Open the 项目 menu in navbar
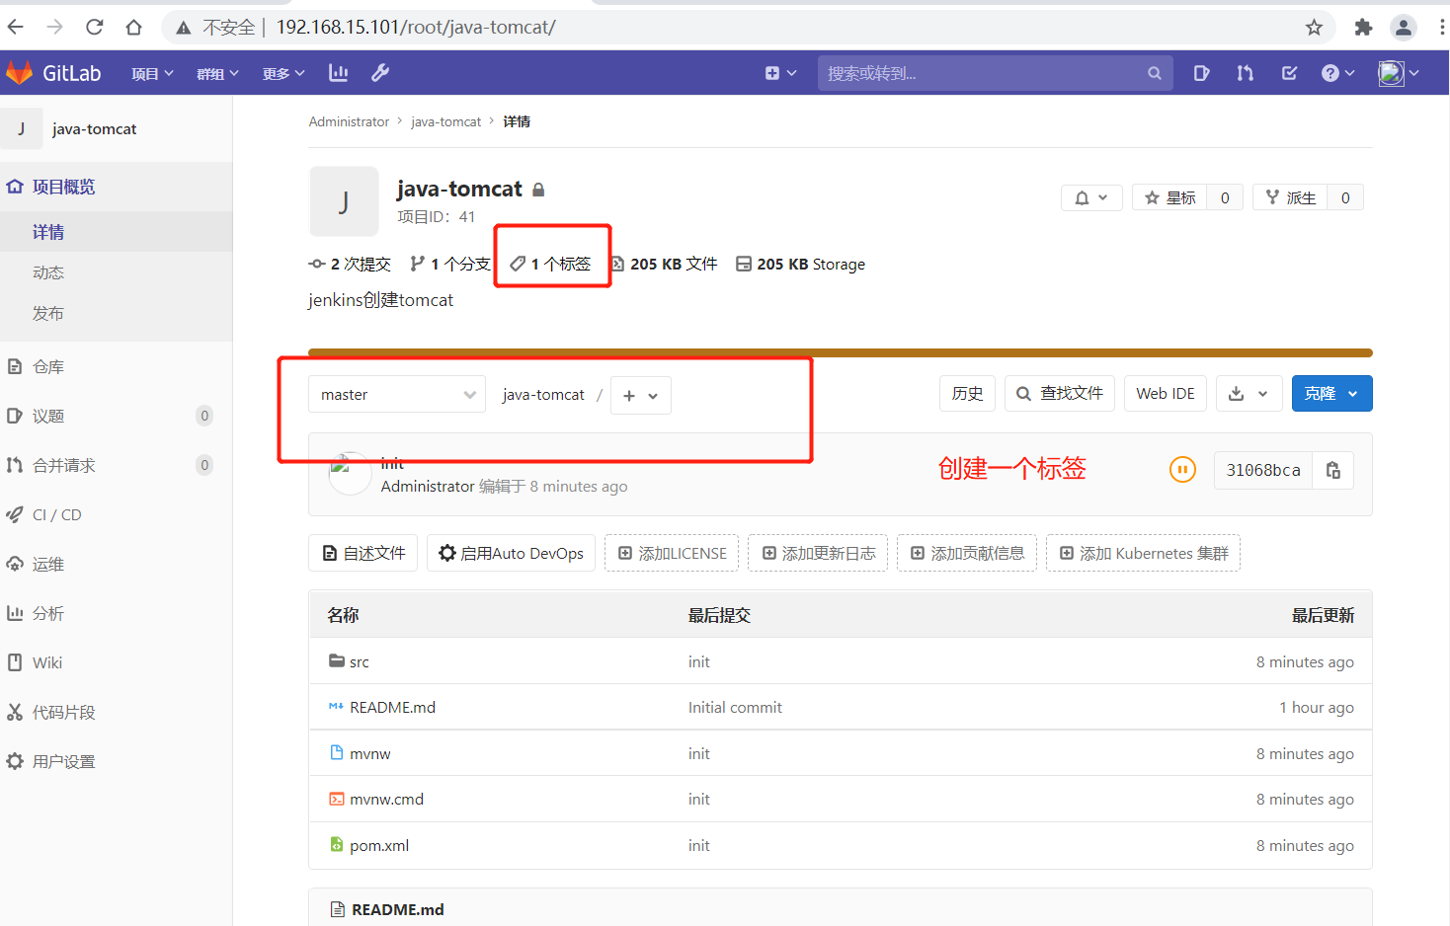The width and height of the screenshot is (1450, 926). click(x=152, y=73)
